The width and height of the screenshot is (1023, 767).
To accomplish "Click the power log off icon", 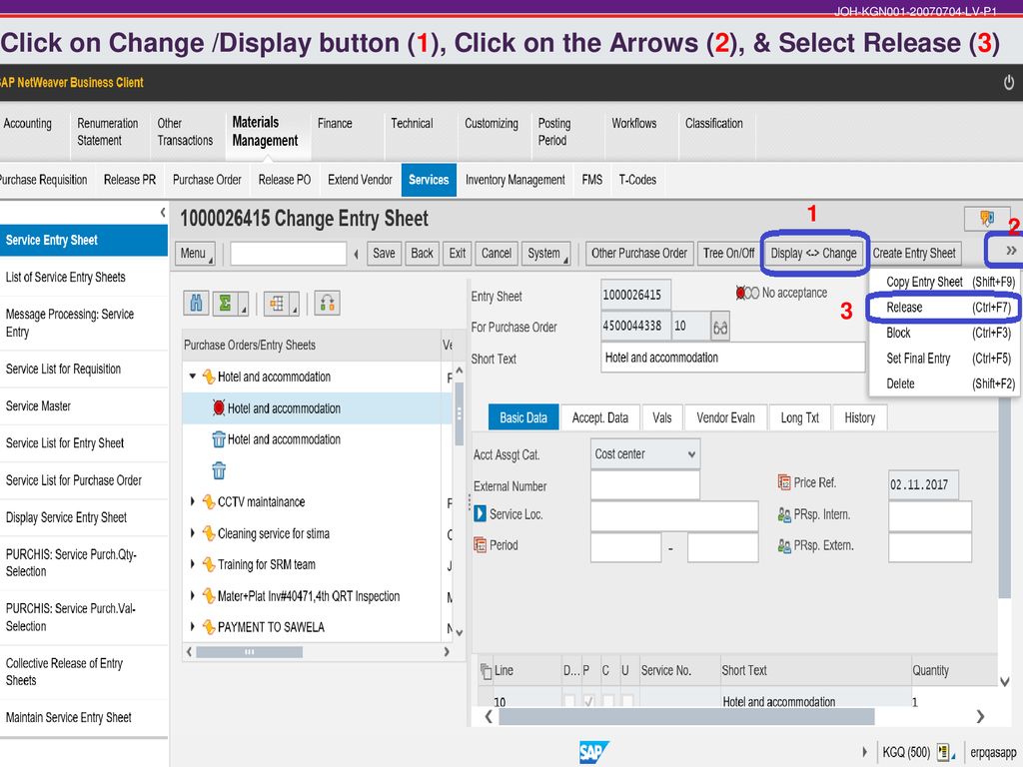I will click(x=1009, y=83).
